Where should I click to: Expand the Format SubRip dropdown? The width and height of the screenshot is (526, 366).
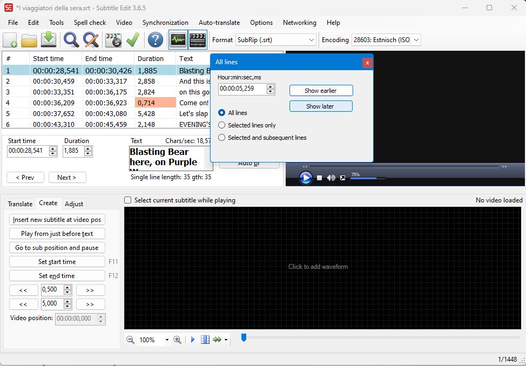coord(312,40)
